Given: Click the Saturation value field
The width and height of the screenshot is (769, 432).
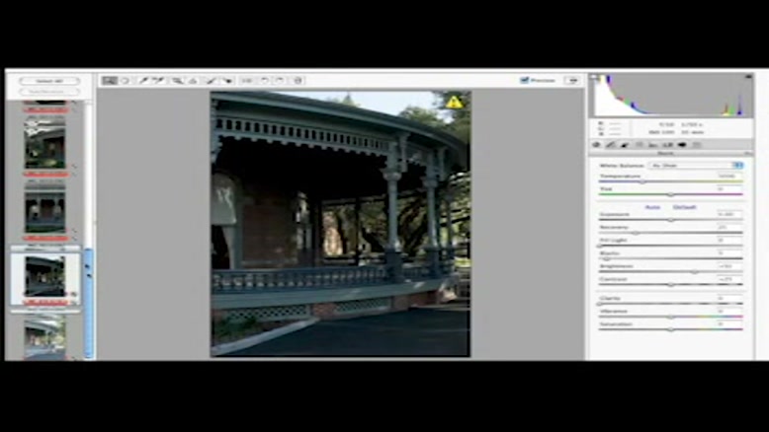Looking at the screenshot, I should click(727, 324).
